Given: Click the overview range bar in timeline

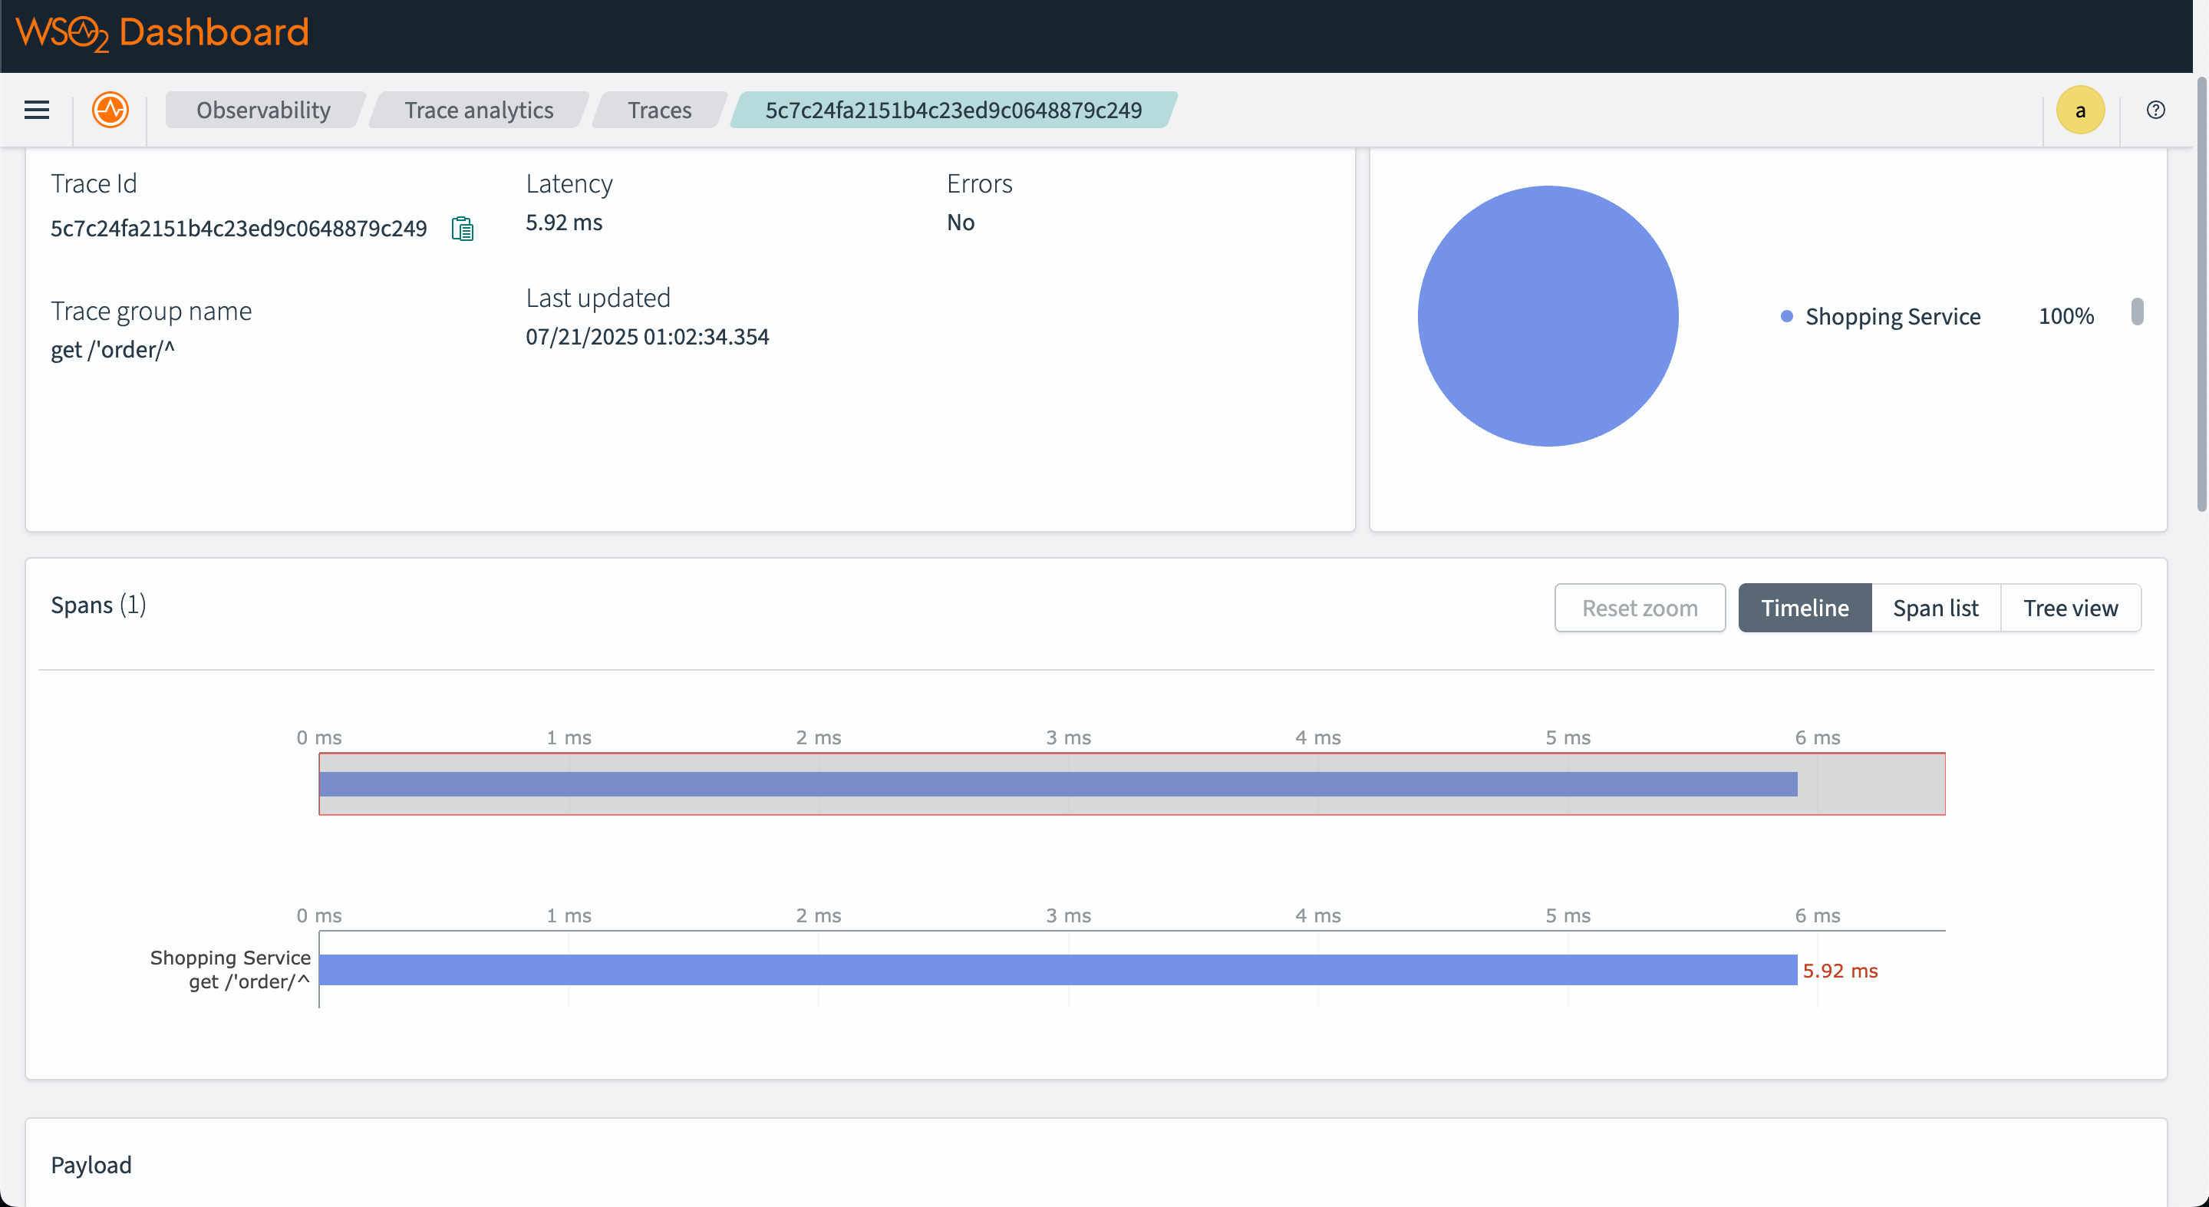Looking at the screenshot, I should coord(1057,784).
